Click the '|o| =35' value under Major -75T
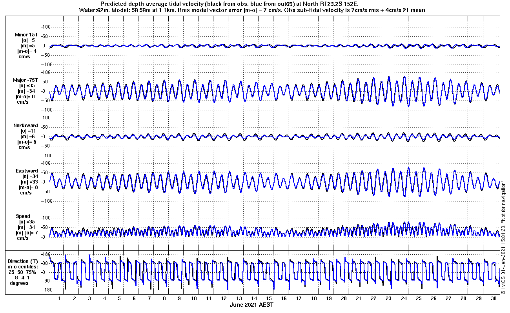The height and width of the screenshot is (313, 510). 26,86
